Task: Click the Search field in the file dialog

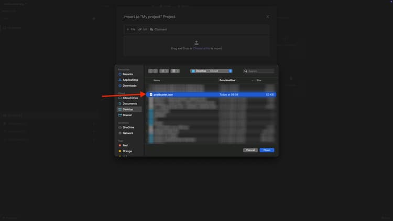Action: point(259,71)
